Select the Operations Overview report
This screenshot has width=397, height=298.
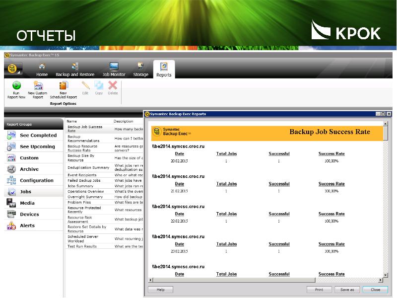[x=104, y=191]
